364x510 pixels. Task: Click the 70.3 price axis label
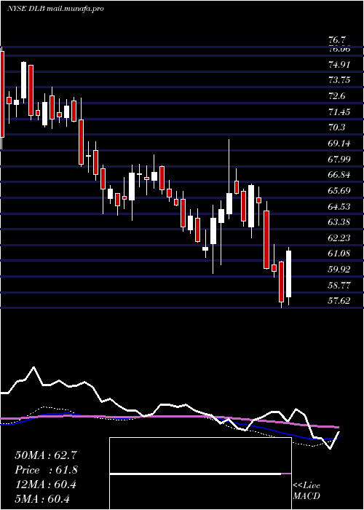click(338, 127)
